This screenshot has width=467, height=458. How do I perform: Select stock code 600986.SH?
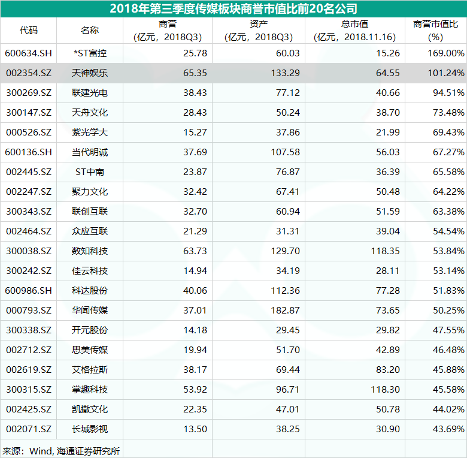[28, 291]
